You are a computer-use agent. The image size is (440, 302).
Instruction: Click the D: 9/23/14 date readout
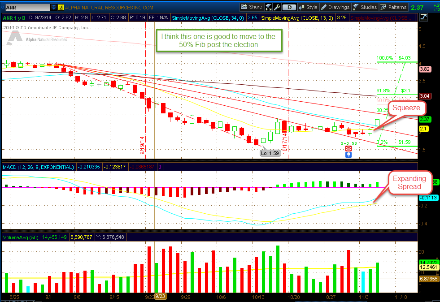click(40, 17)
